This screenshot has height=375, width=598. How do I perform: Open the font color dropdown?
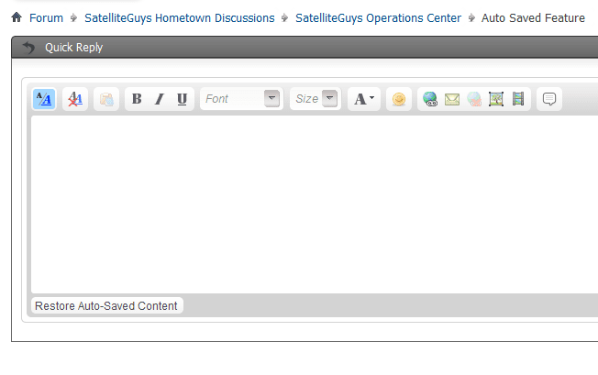click(x=364, y=99)
